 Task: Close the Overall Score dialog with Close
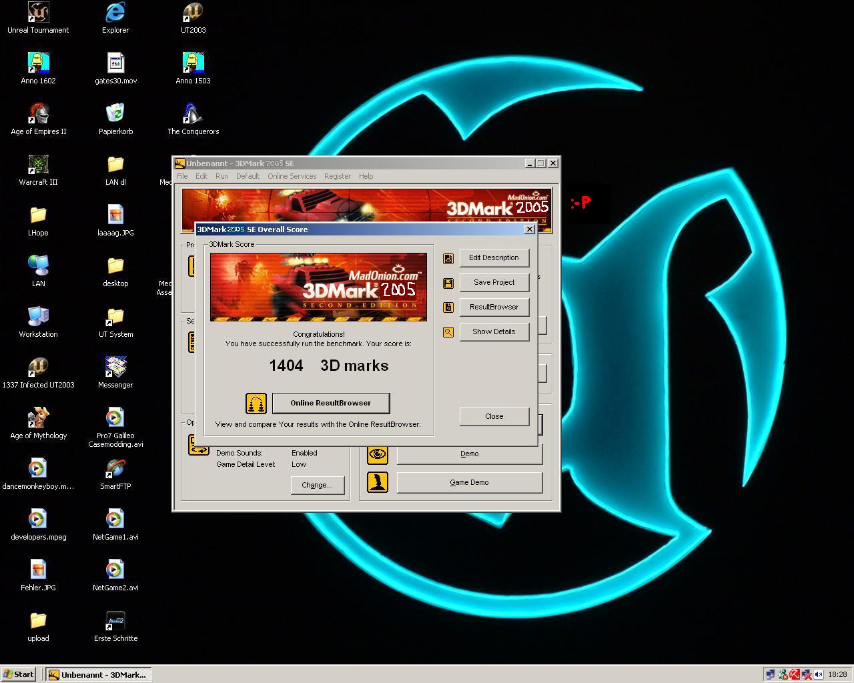494,416
